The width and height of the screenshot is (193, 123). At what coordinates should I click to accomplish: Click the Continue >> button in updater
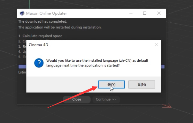(106, 99)
